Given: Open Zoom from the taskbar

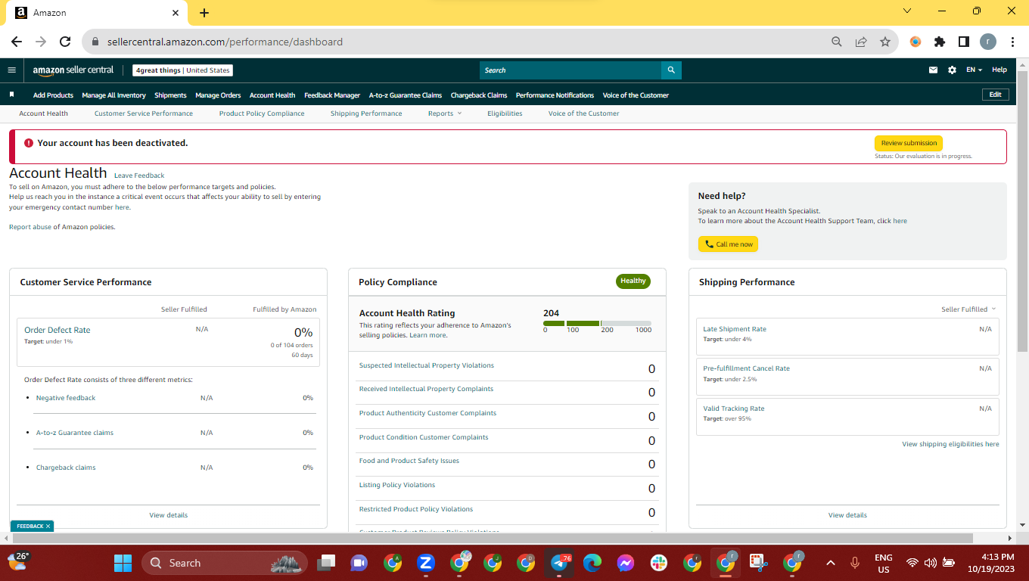Looking at the screenshot, I should (425, 563).
